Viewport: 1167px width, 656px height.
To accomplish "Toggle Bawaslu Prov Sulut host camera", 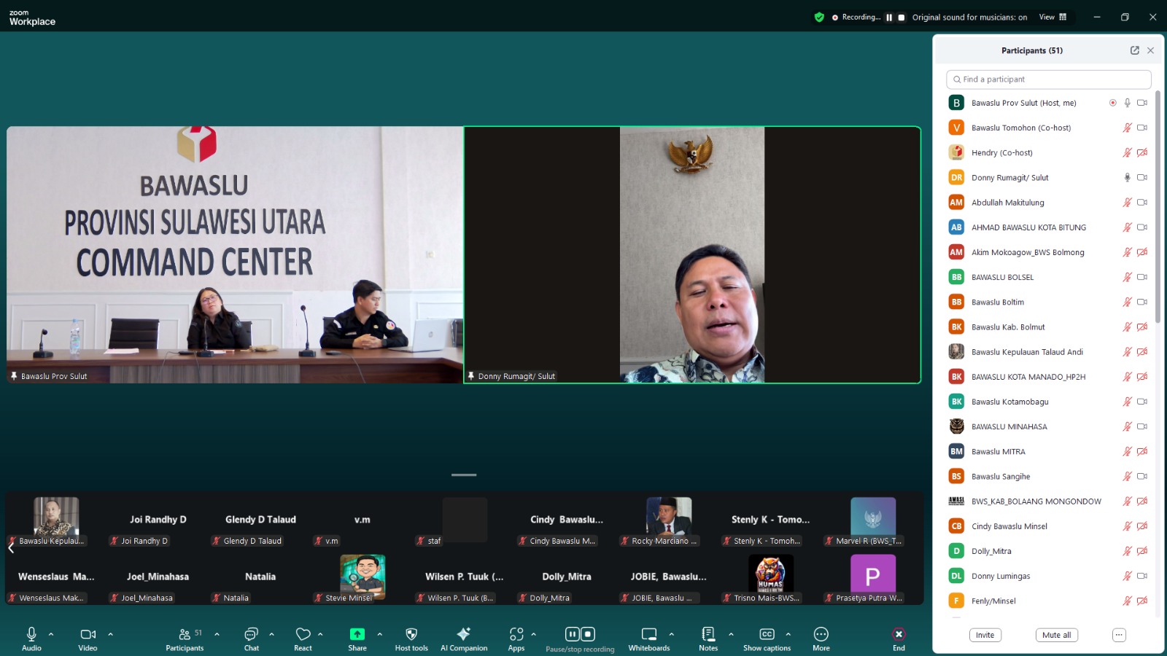I will point(1142,103).
